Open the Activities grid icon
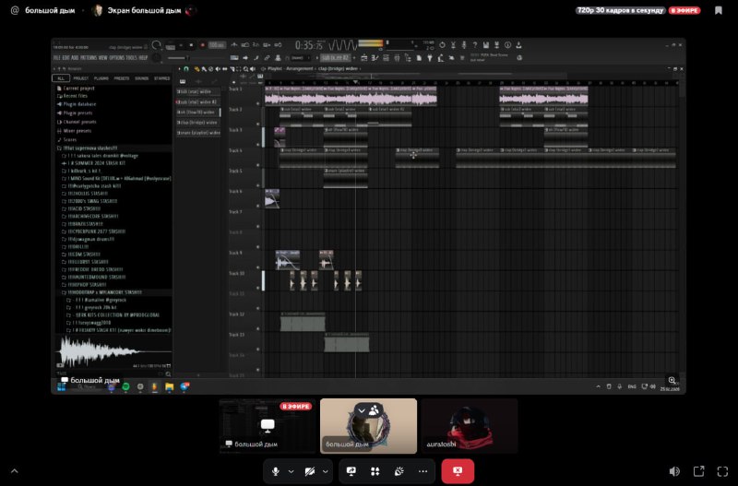 [x=375, y=471]
